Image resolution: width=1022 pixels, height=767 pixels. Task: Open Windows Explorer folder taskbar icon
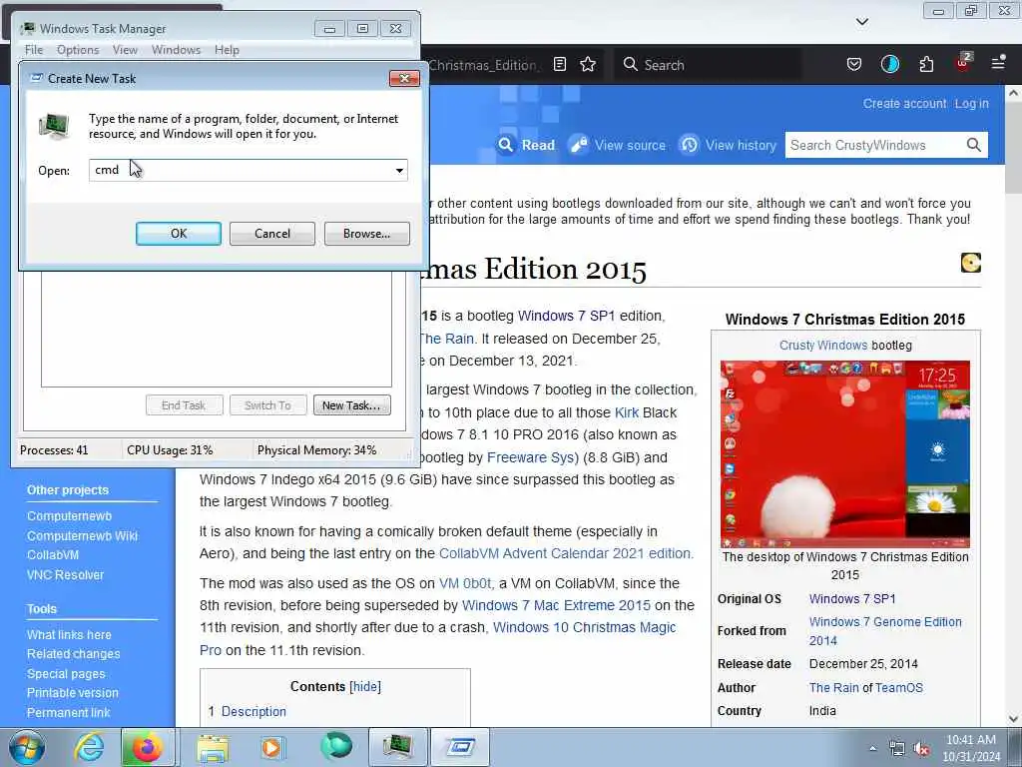click(213, 748)
